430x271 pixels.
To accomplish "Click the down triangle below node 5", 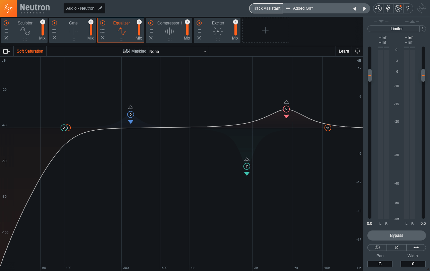I will [131, 122].
